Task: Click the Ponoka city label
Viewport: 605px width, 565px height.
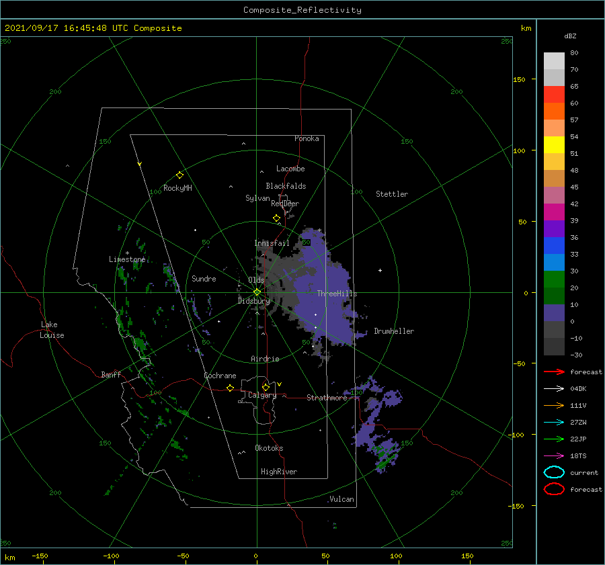Action: pyautogui.click(x=307, y=138)
